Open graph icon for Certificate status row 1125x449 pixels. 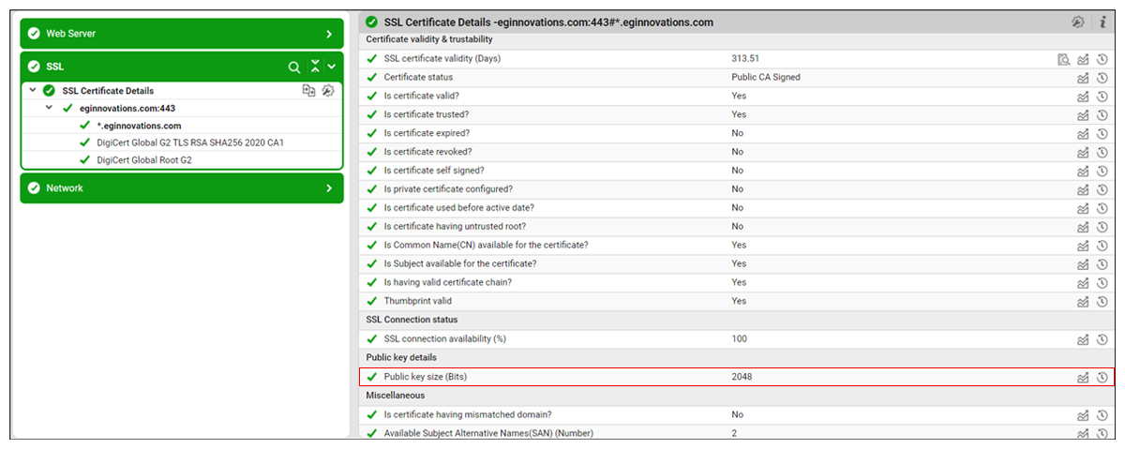[x=1083, y=78]
